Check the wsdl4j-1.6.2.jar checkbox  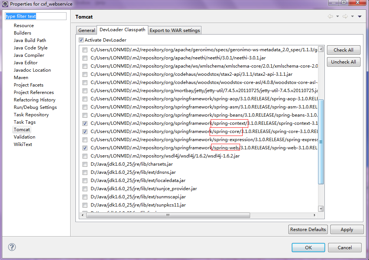pos(85,156)
